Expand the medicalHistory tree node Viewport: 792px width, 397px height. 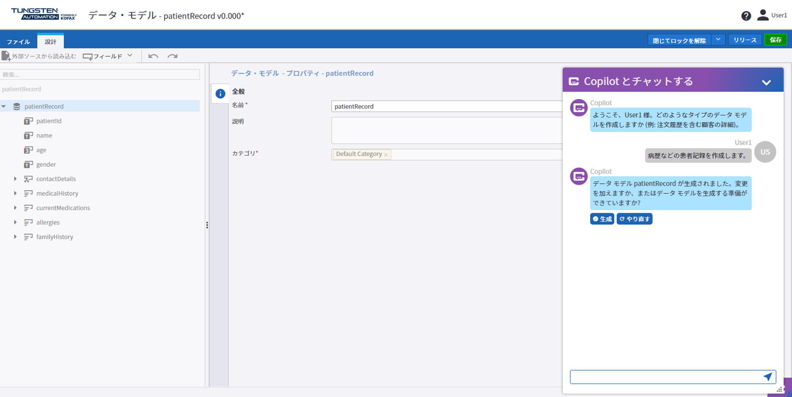tap(15, 193)
